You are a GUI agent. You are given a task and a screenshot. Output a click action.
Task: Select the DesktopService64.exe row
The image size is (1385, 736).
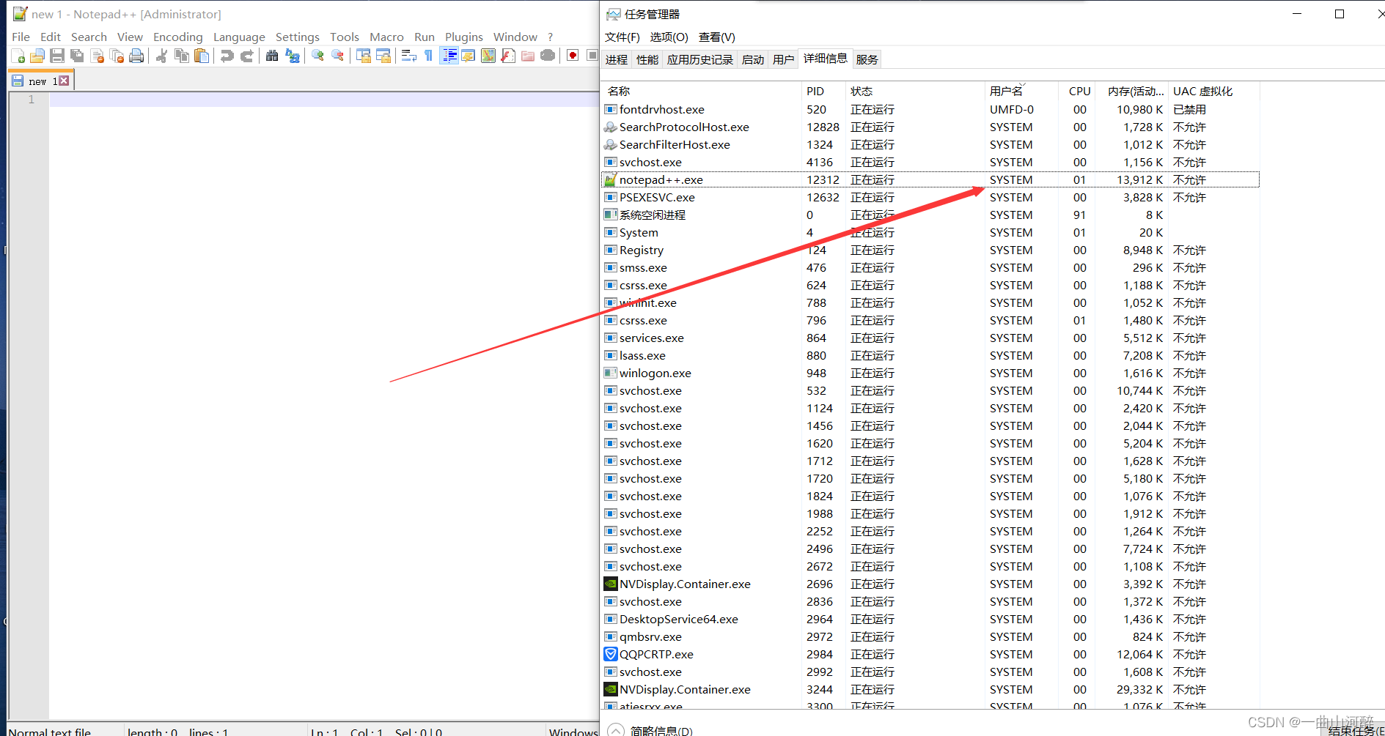(x=930, y=619)
